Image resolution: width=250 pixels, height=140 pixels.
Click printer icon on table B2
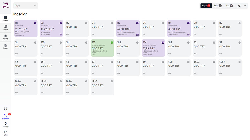coord(61,35)
